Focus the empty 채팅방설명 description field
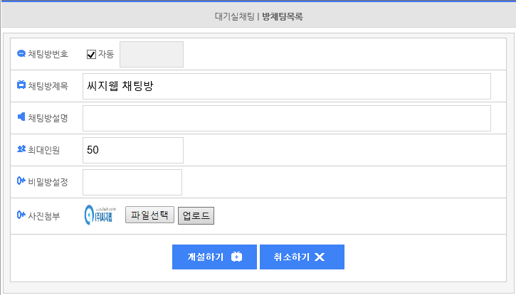This screenshot has width=516, height=295. tap(287, 118)
